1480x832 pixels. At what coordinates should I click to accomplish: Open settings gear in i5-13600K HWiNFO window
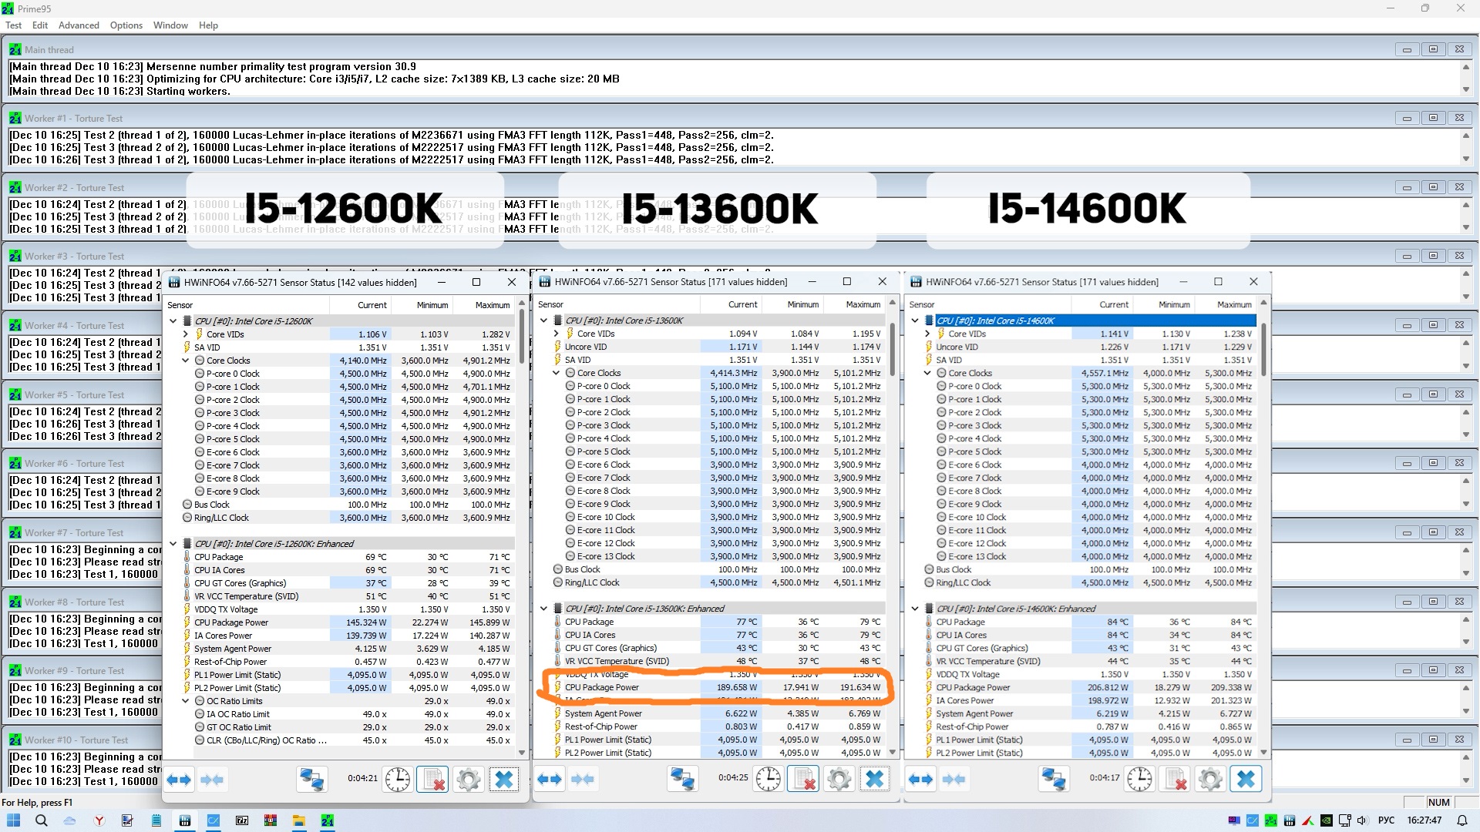pos(839,780)
